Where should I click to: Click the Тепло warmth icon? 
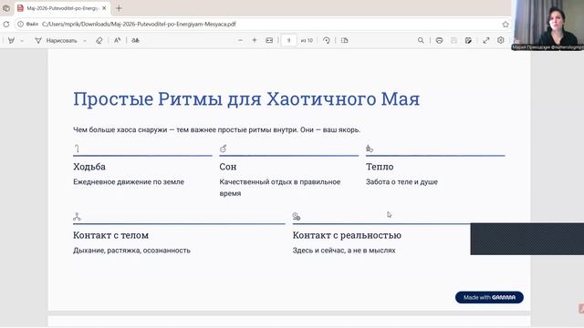370,149
